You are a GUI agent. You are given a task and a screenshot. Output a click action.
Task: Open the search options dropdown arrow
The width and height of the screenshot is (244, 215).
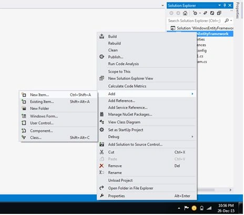click(231, 21)
